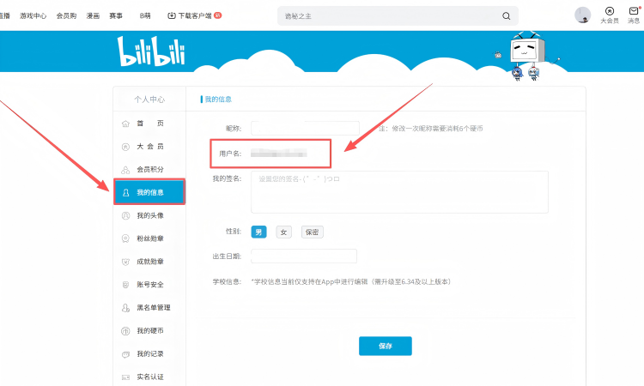The height and width of the screenshot is (386, 644).
Task: Go to 首页 in the sidebar
Action: pyautogui.click(x=149, y=124)
